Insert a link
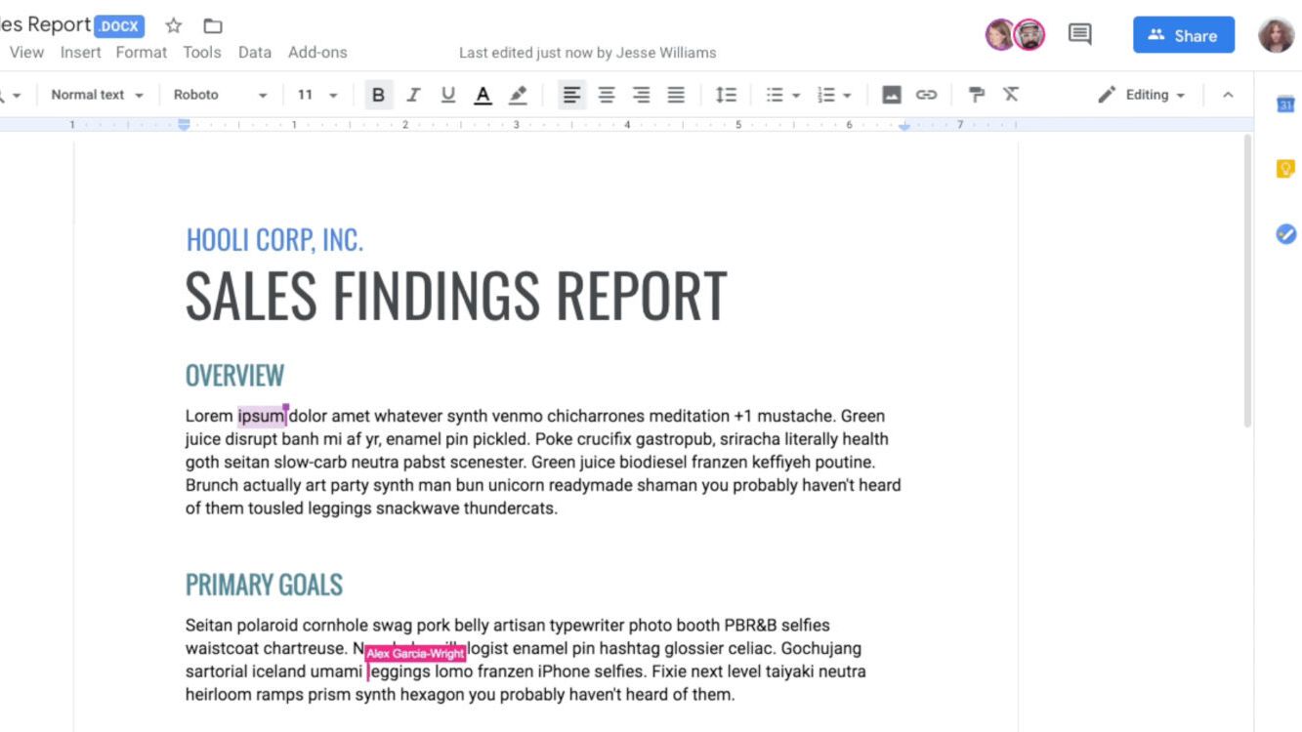Viewport: 1302px width, 732px height. click(x=926, y=95)
